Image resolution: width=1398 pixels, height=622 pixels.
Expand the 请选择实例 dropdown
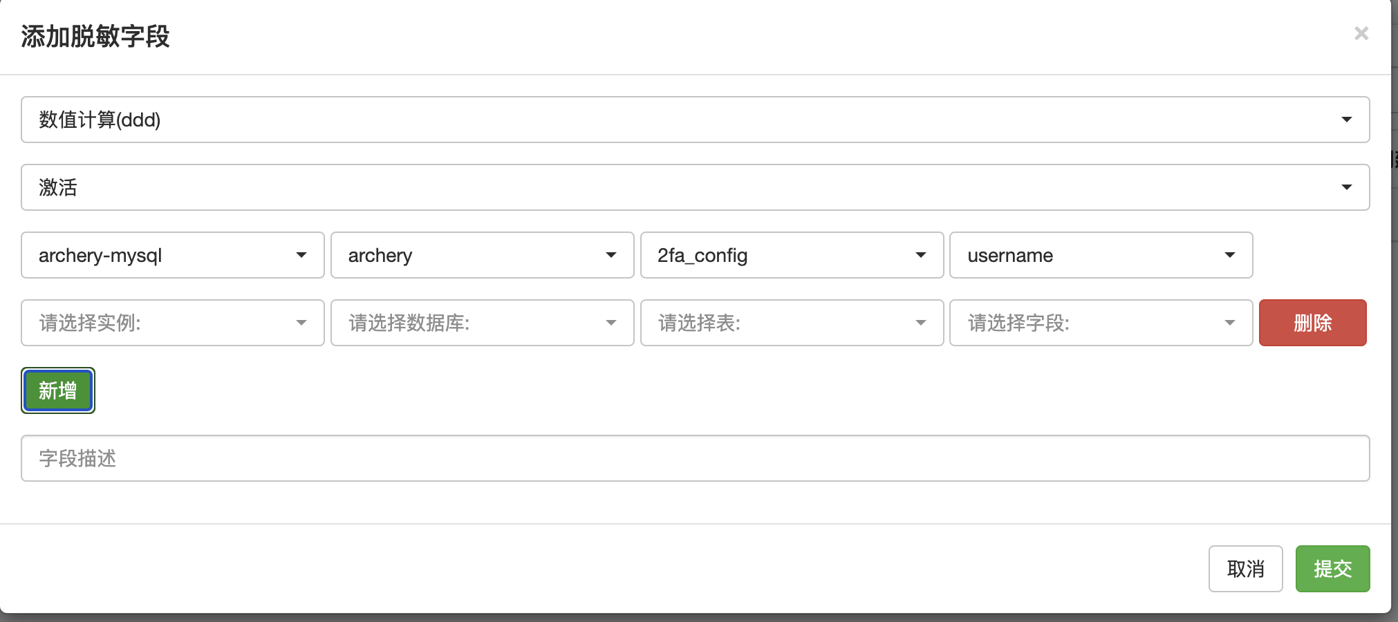(172, 323)
